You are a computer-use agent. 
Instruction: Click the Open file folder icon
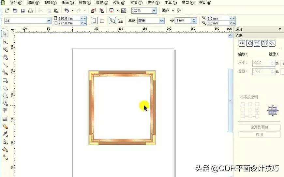pyautogui.click(x=15, y=10)
